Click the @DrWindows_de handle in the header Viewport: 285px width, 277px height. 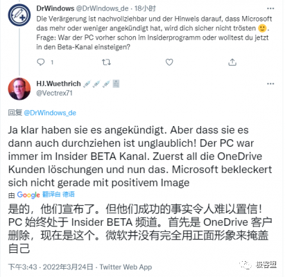[x=102, y=8]
